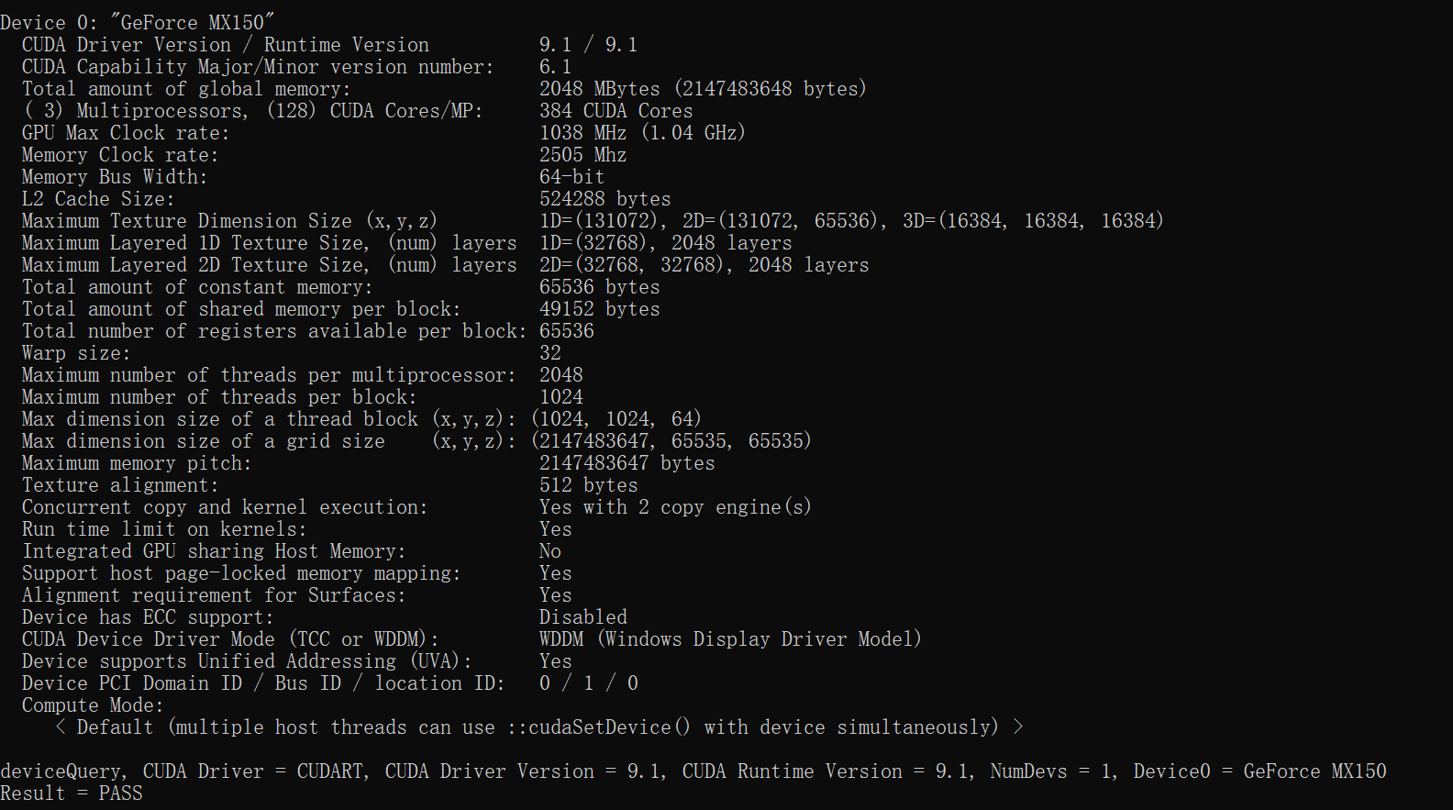The image size is (1453, 810).
Task: Click the CUDA Driver Version value 9.1 / 9.1
Action: click(x=588, y=45)
